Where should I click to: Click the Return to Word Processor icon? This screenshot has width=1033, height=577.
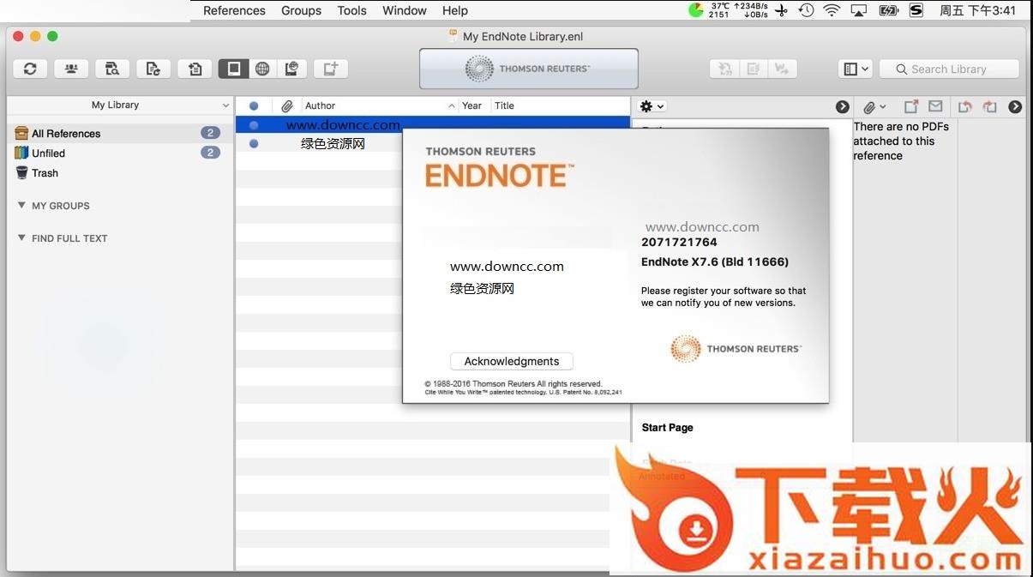[783, 69]
